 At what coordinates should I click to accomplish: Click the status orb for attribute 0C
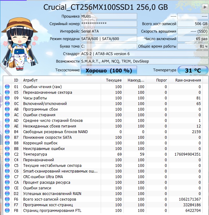pos(7,103)
